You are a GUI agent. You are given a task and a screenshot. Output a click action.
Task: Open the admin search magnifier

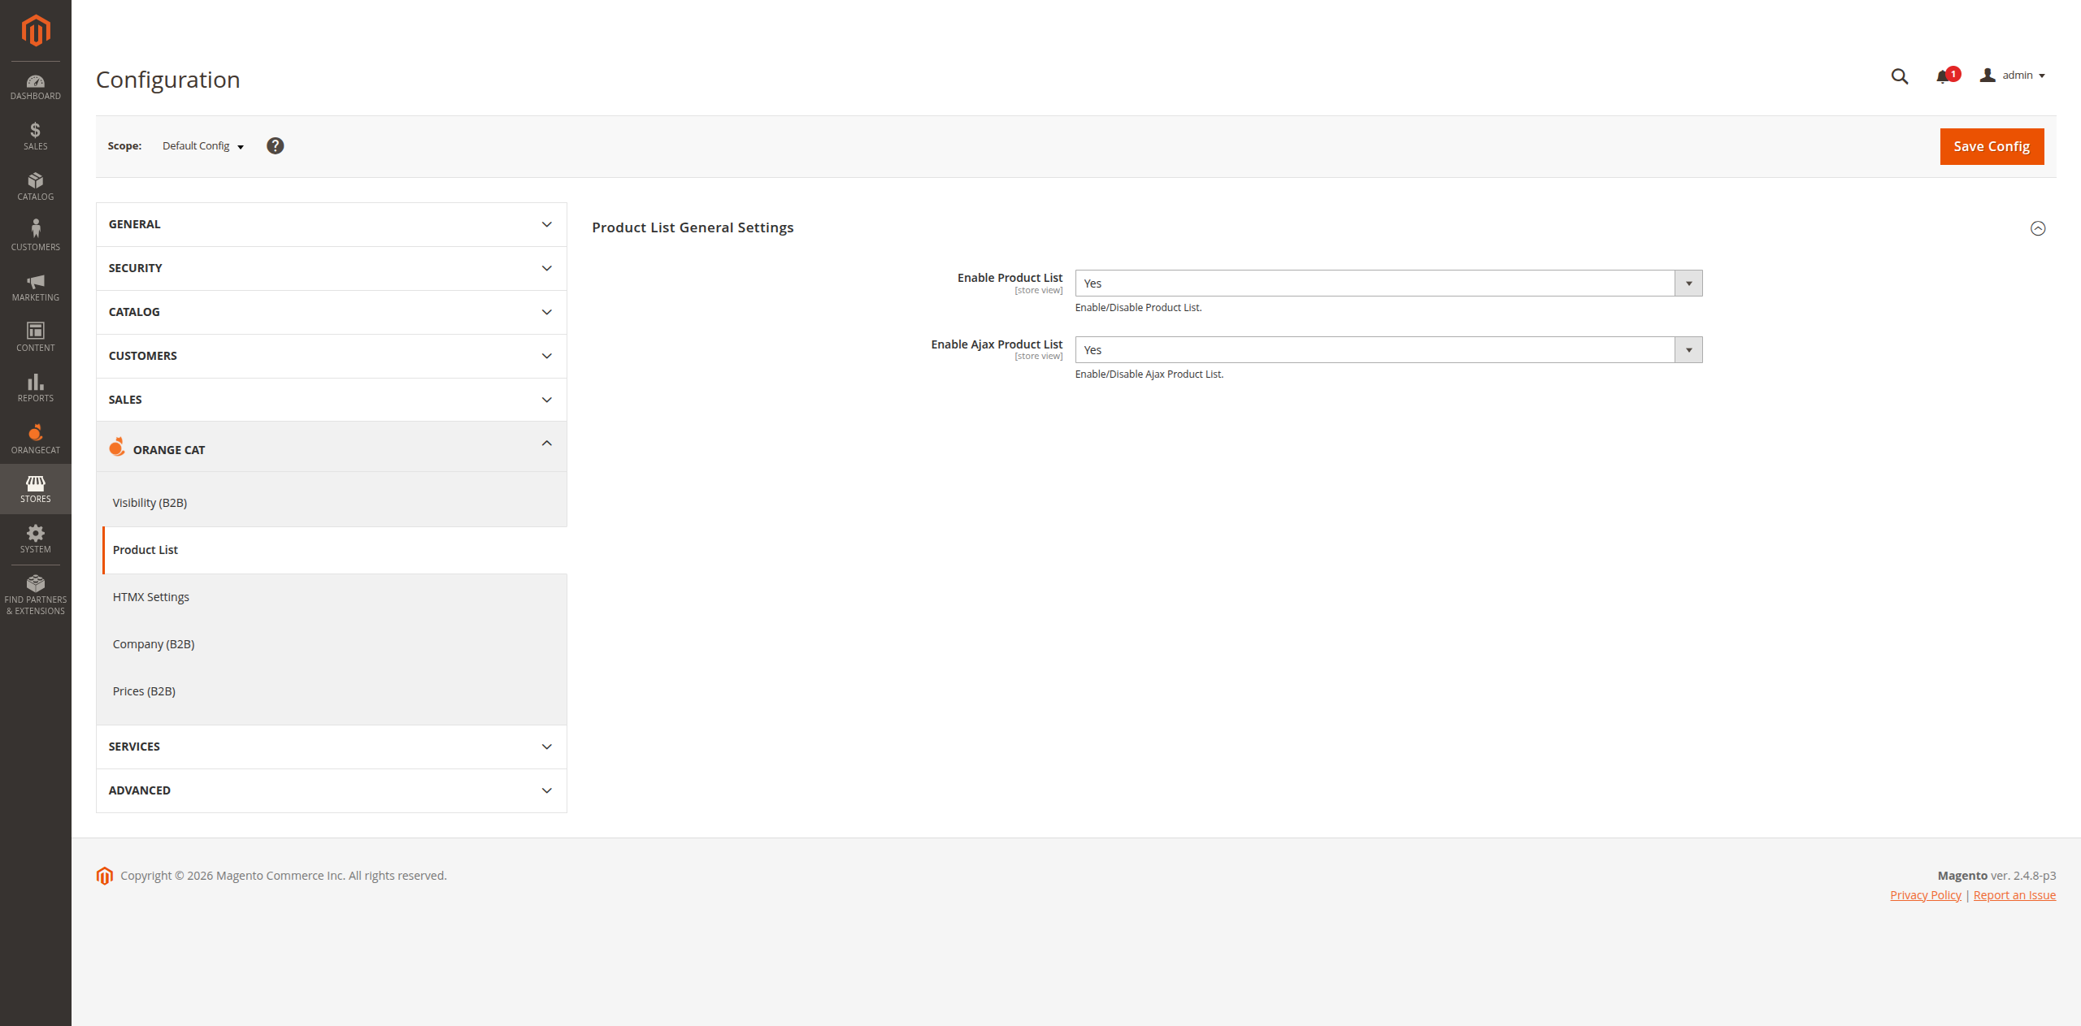click(x=1899, y=76)
